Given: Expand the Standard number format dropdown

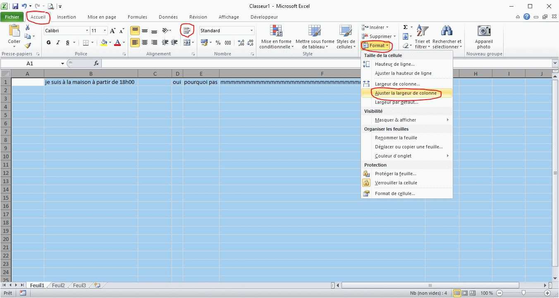Looking at the screenshot, I should tap(251, 31).
